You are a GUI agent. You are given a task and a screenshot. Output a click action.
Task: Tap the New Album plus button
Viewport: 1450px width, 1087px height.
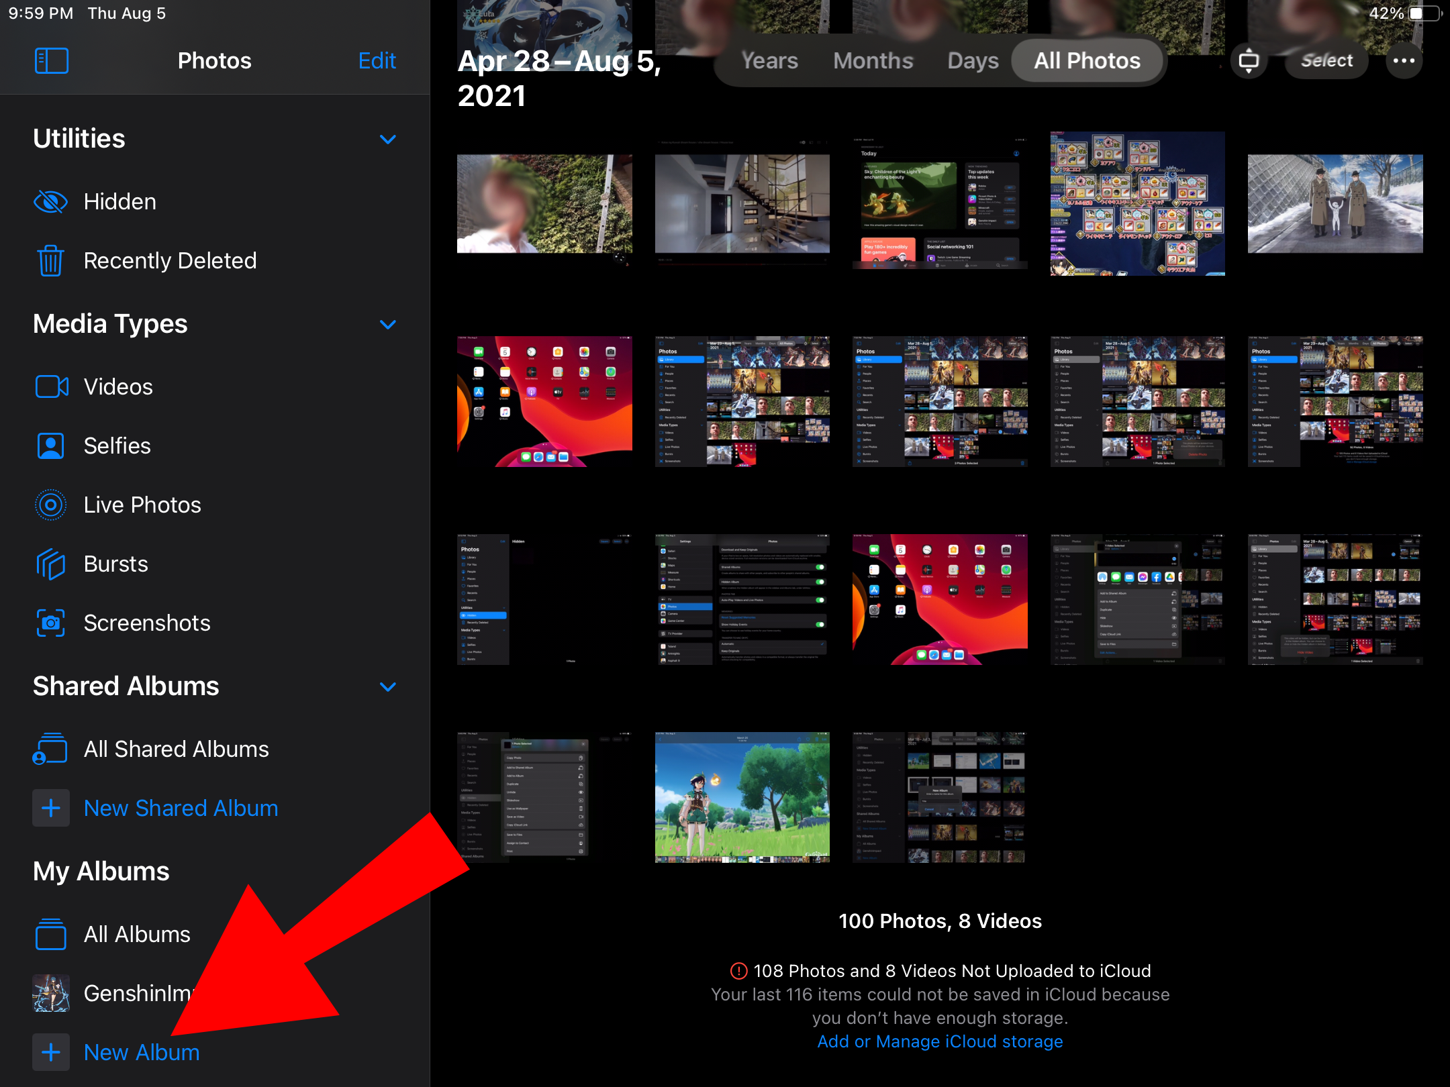click(x=51, y=1052)
